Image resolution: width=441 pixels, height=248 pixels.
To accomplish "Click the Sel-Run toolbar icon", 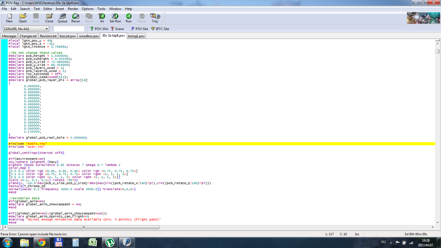I will point(115,18).
